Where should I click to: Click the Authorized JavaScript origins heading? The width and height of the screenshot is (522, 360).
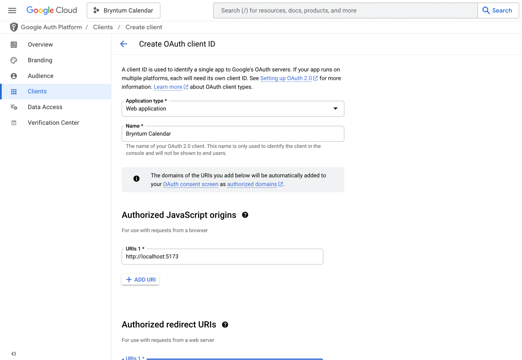[179, 215]
